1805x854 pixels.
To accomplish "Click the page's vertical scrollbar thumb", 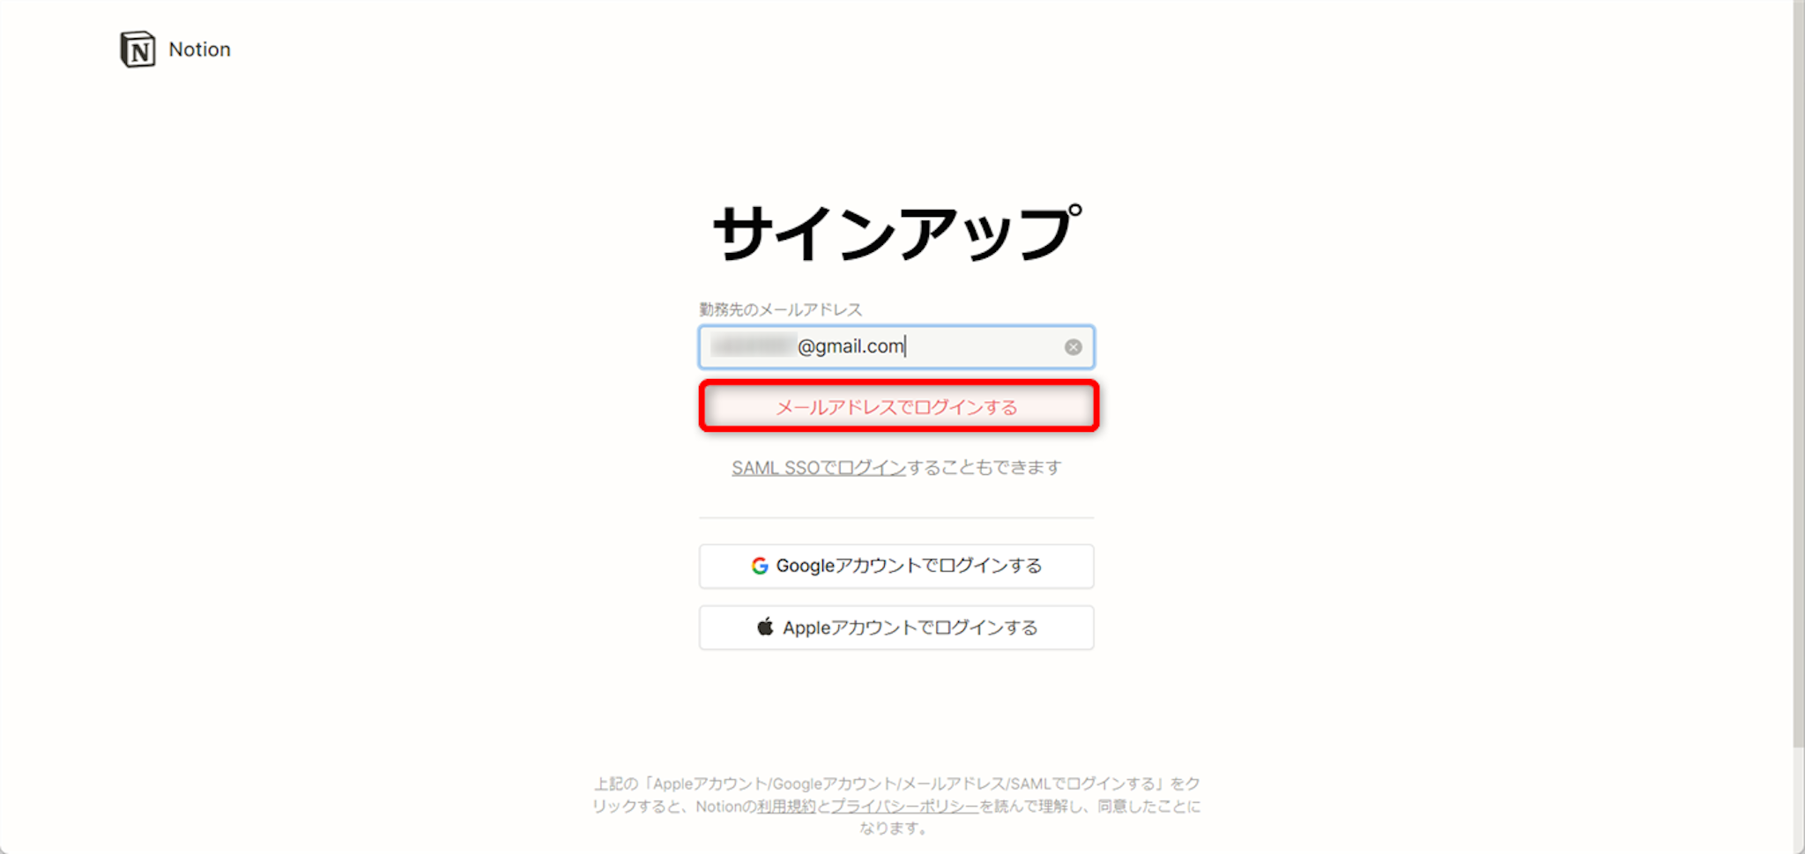I will 1799,375.
